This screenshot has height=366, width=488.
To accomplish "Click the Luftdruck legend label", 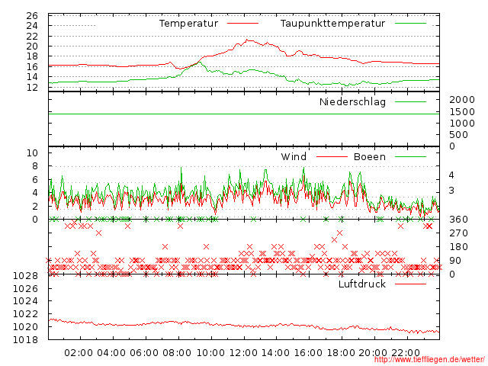I will click(362, 284).
